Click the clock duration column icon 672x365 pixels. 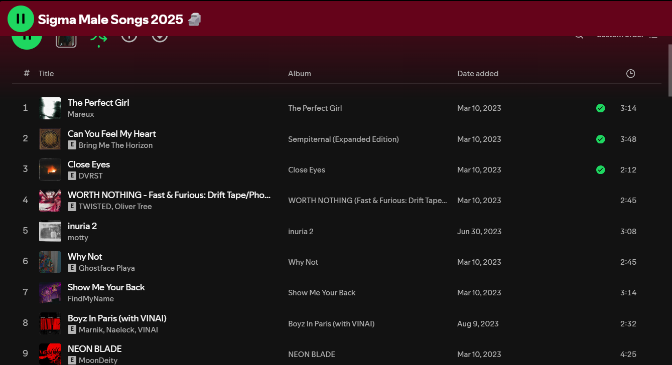click(x=630, y=74)
